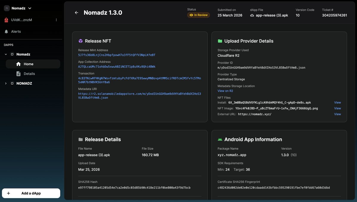Click the Centralized Storage provider type

[x=231, y=79]
